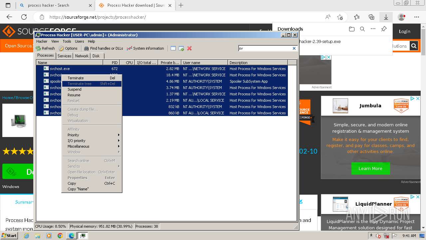Click the browser address bar URL
The width and height of the screenshot is (426, 240).
pos(98,17)
